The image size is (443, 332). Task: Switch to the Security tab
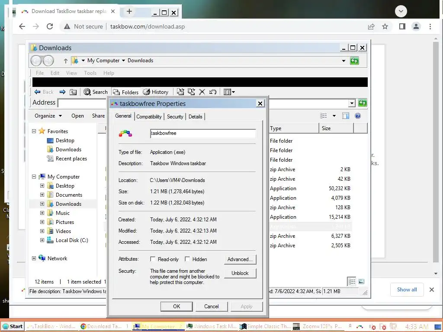point(175,117)
